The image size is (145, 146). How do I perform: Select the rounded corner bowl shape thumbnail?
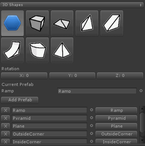(37, 50)
